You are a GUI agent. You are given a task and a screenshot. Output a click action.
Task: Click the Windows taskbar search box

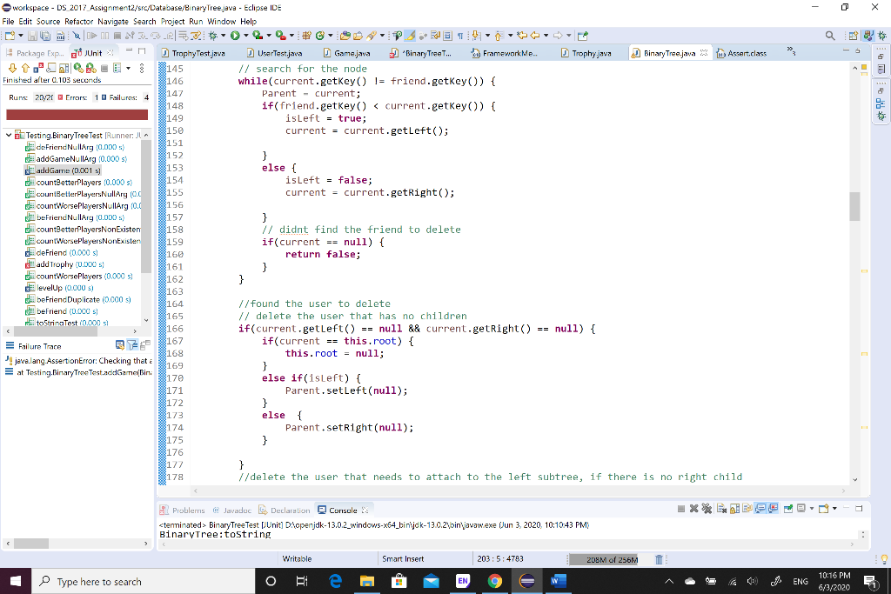[144, 582]
